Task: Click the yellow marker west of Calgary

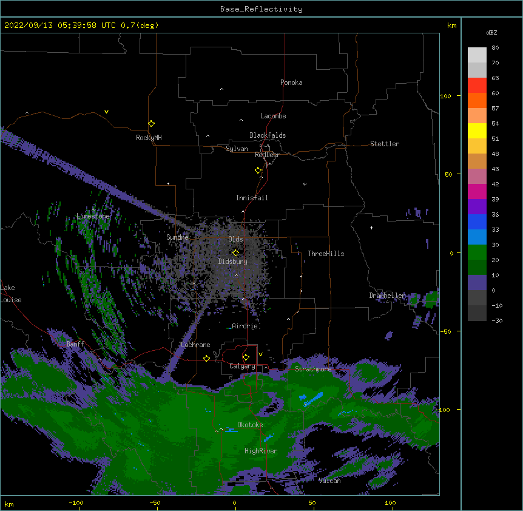Action: (x=206, y=358)
